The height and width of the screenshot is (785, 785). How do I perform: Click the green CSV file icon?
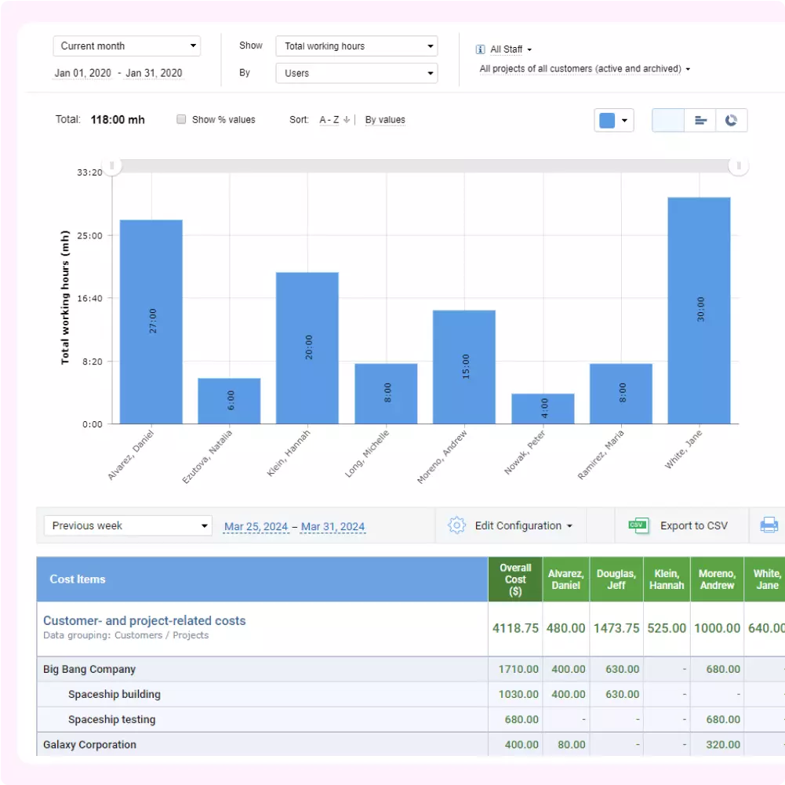click(x=638, y=525)
